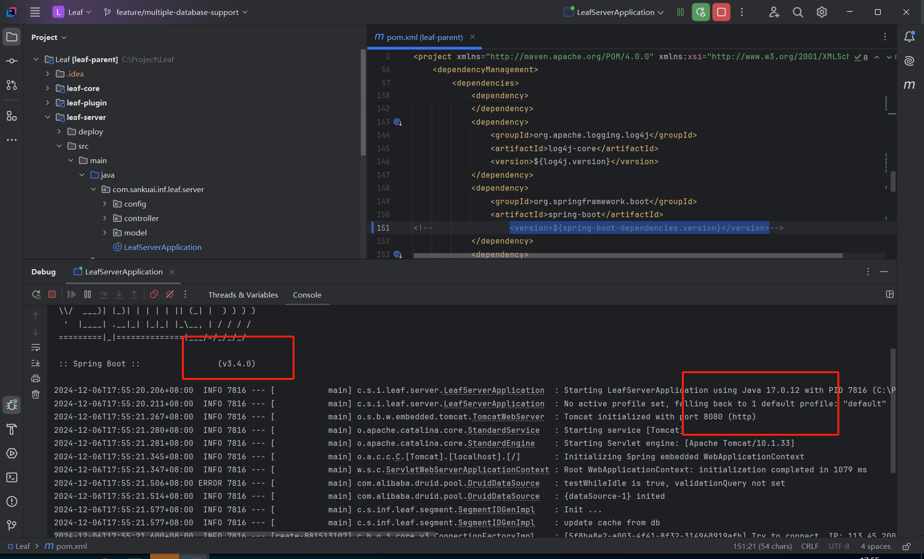
Task: Expand the leaf-core module folder
Action: pyautogui.click(x=47, y=88)
